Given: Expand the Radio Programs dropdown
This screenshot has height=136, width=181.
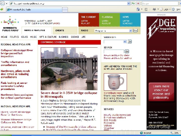Looking at the screenshot, I should [x=113, y=31].
